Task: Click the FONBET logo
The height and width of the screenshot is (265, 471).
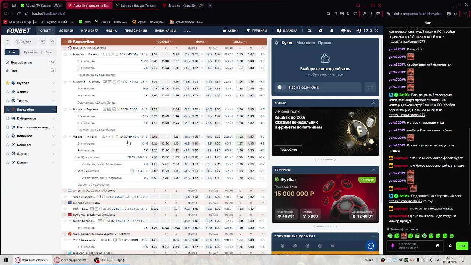Action: [18, 31]
